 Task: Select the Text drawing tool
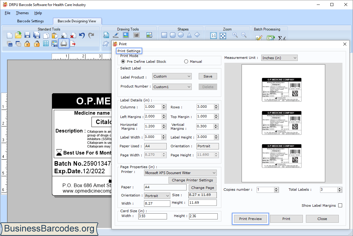pyautogui.click(x=106, y=35)
